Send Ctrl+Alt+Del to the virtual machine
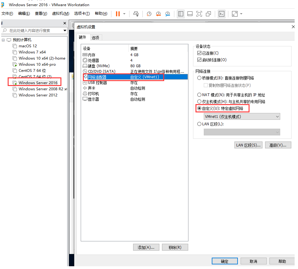Screen dimensions: 298x269 point(136,14)
